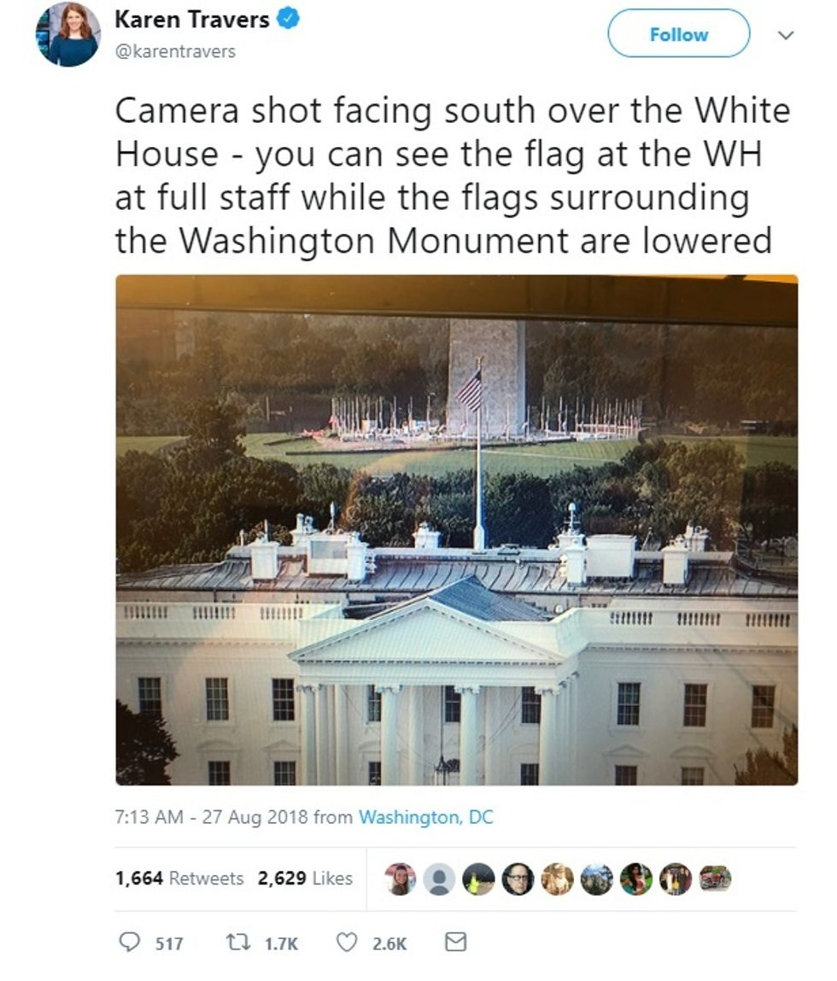The image size is (837, 981).
Task: Open the Washington, DC location link
Action: click(425, 817)
